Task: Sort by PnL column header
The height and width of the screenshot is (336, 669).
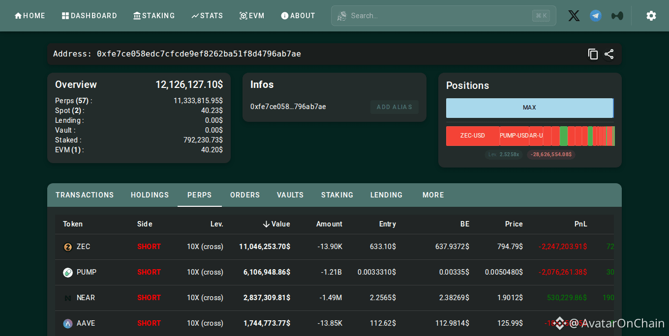Action: (581, 224)
